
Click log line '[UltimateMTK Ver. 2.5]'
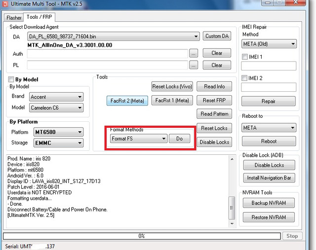coord(31,215)
